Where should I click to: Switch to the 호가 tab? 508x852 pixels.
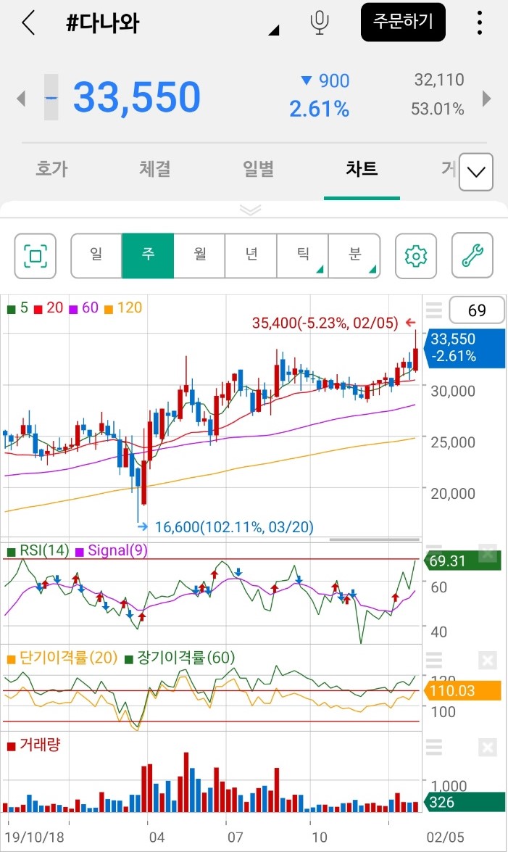[x=51, y=168]
